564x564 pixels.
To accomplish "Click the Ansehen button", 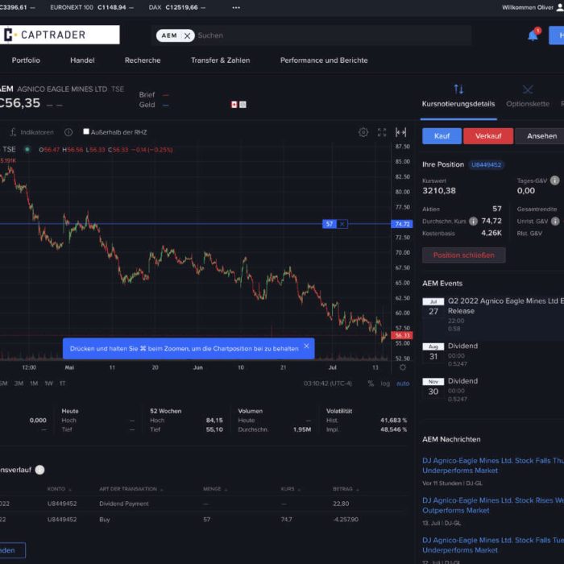I will point(541,136).
